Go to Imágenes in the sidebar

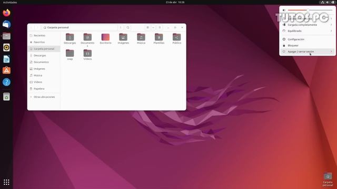click(x=44, y=69)
